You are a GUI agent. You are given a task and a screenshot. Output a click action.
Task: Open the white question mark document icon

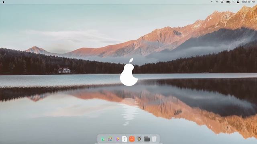(124, 139)
